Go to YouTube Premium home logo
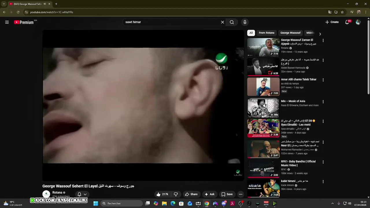Screen dimensions: 370x208 click(24, 22)
